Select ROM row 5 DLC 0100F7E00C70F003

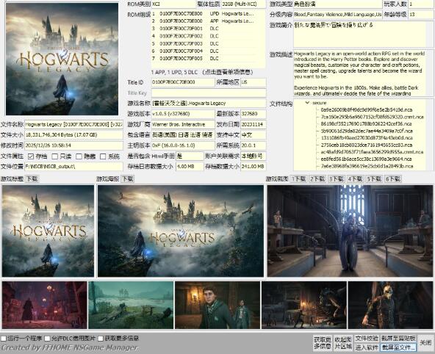click(209, 44)
